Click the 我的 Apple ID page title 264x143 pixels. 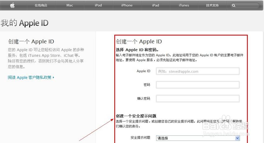(x=25, y=23)
